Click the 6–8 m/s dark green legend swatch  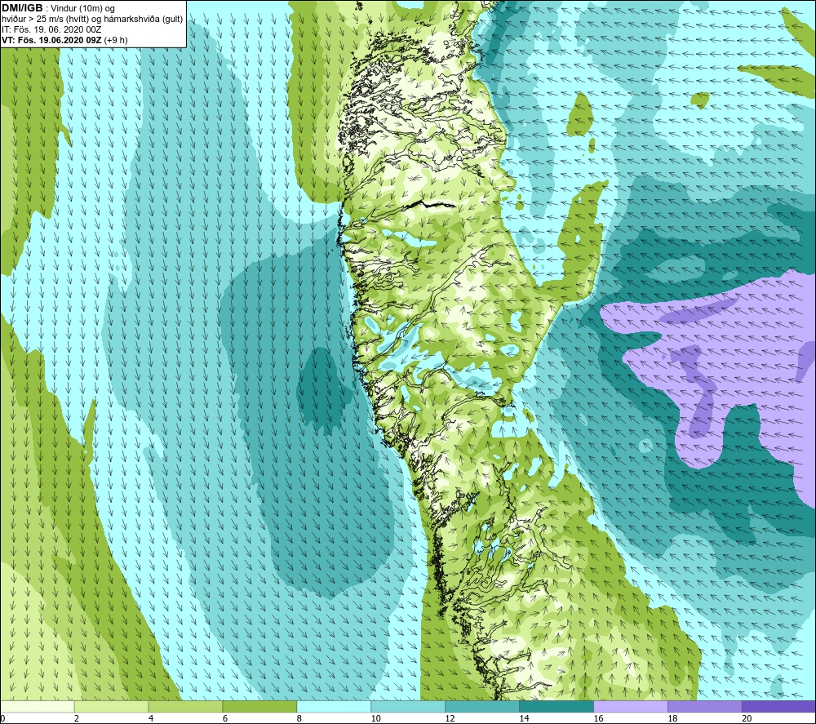tap(259, 706)
